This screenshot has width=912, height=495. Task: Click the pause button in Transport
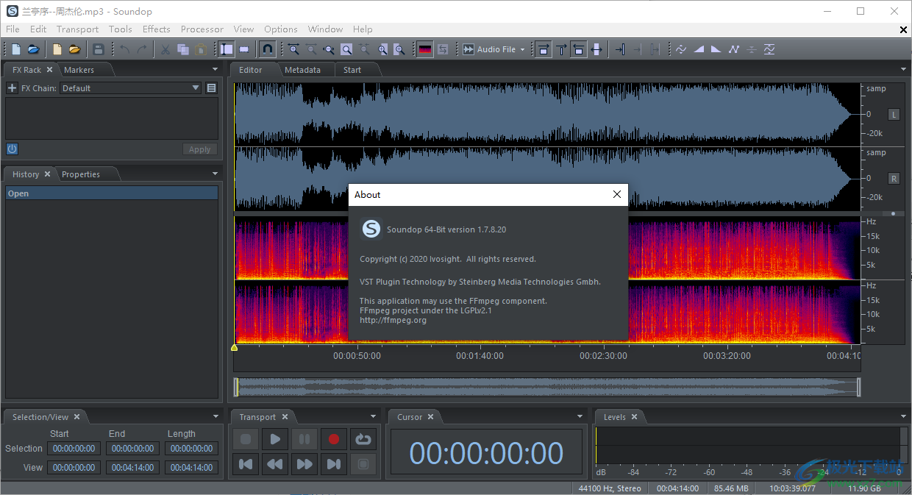[x=304, y=439]
